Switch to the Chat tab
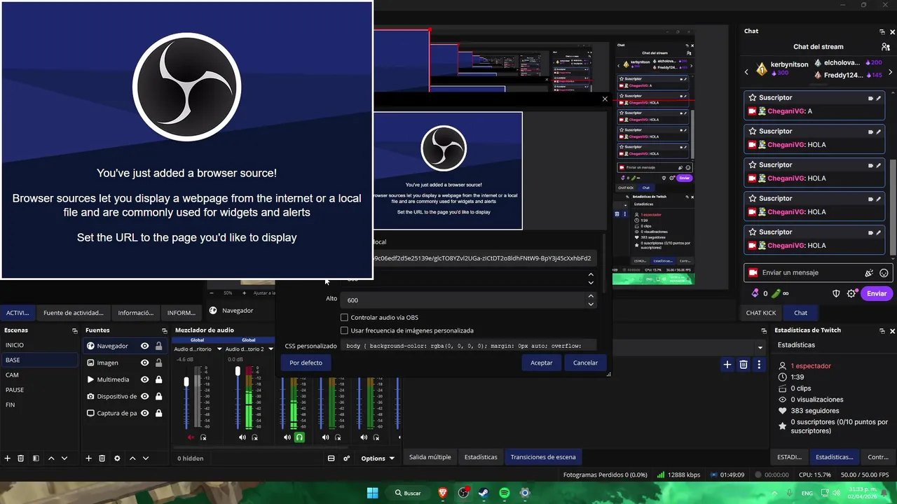Image resolution: width=897 pixels, height=504 pixels. 800,313
